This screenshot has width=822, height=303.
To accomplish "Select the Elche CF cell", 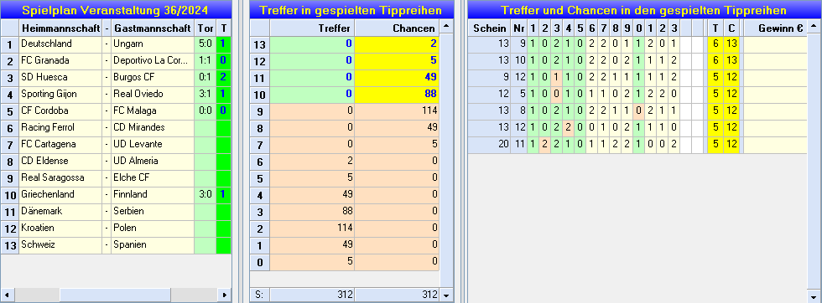I will tap(153, 178).
